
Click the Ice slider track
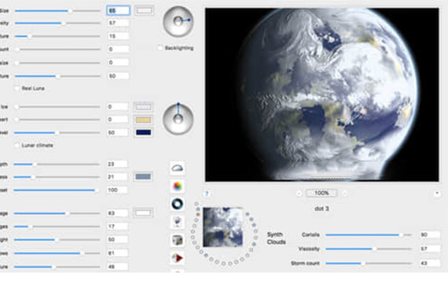[57, 107]
